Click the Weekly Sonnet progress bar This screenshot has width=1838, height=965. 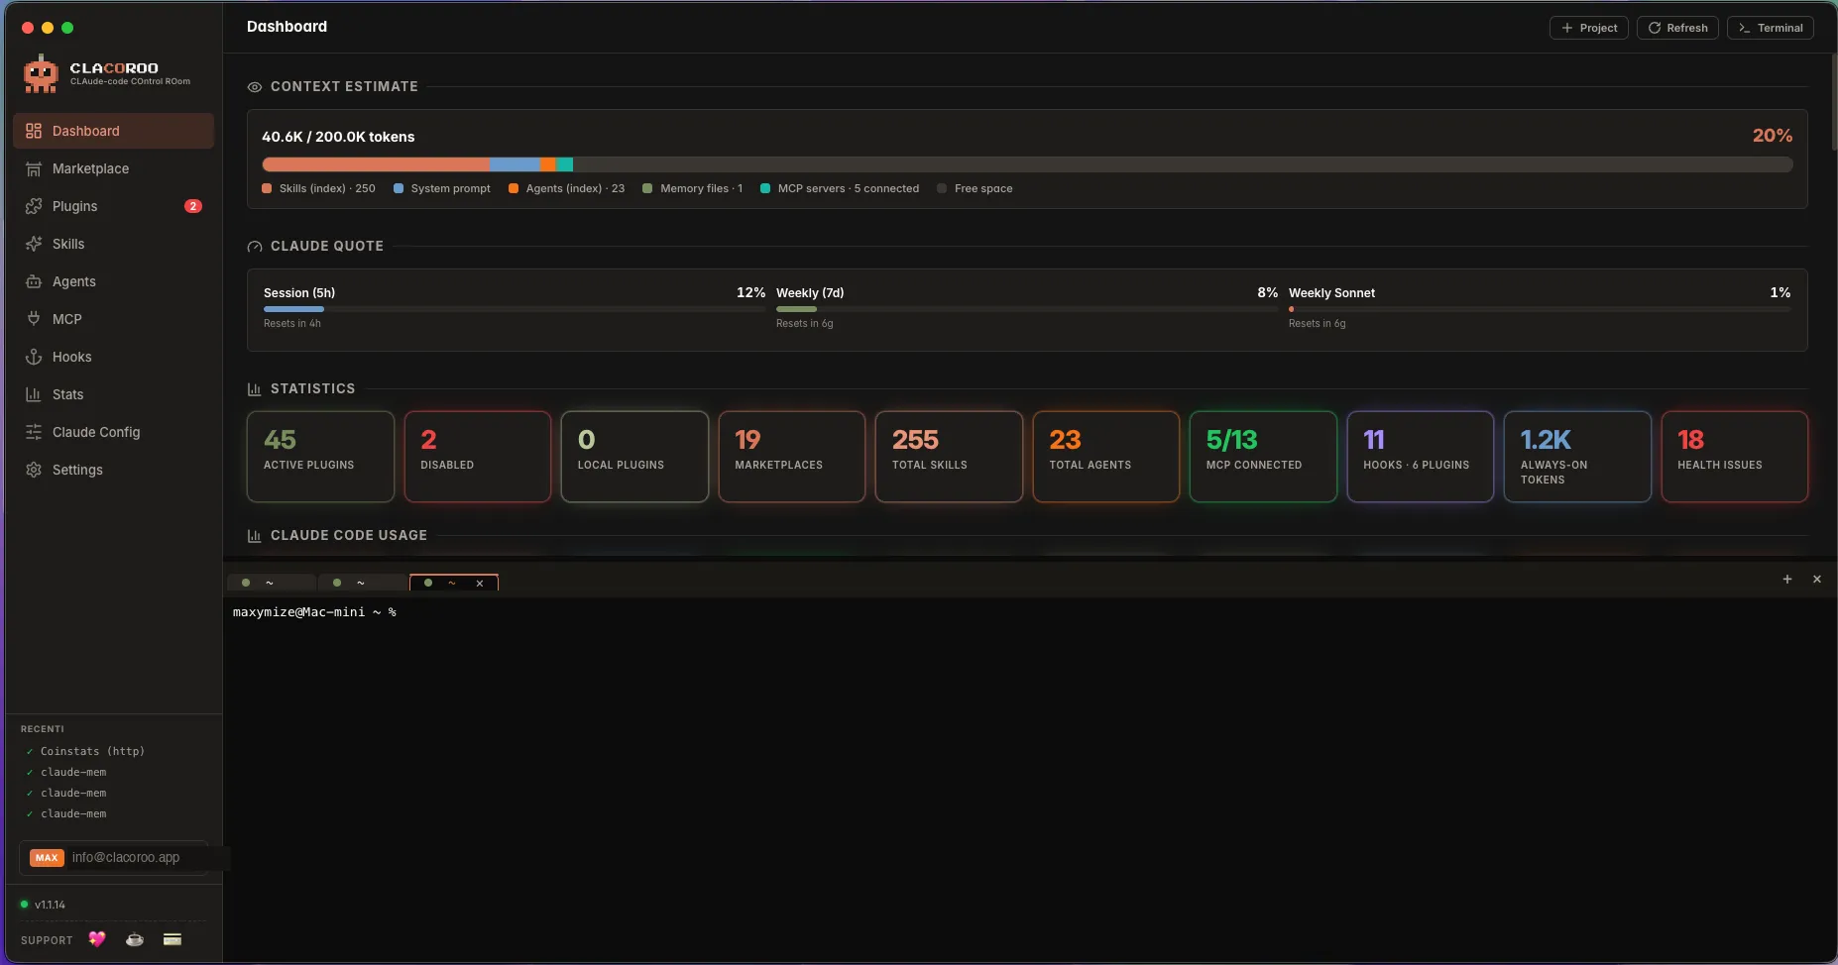[1540, 309]
